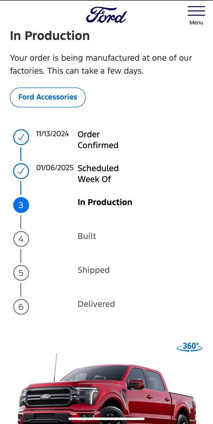Select step 3 circle In Production

click(x=21, y=205)
